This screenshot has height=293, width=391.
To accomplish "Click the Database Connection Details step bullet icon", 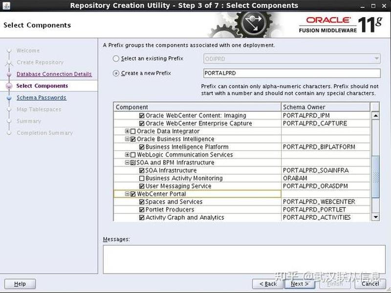I will pos(9,74).
